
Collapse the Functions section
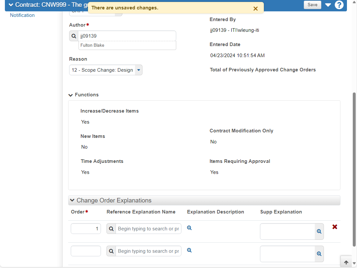tap(70, 95)
